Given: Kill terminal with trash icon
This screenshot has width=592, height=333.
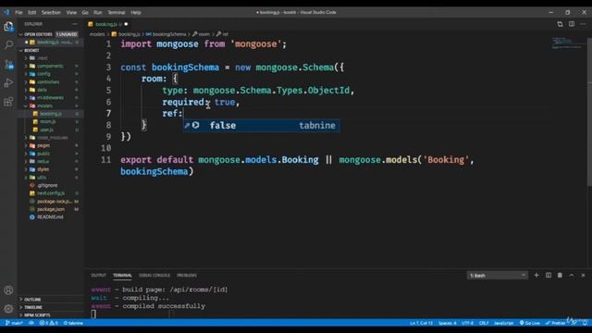Looking at the screenshot, I should click(x=560, y=276).
